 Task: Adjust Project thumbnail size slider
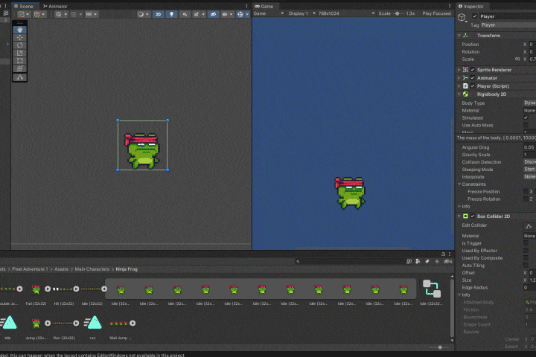(440, 347)
